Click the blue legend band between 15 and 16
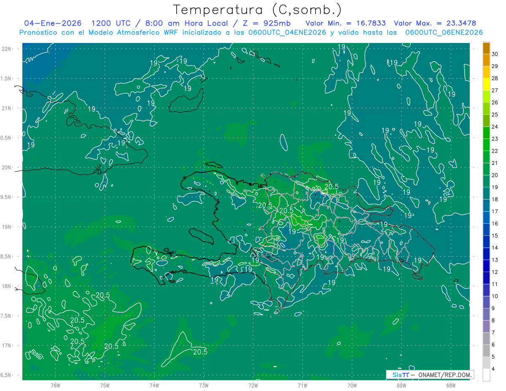This screenshot has height=391, width=506. tap(486, 230)
